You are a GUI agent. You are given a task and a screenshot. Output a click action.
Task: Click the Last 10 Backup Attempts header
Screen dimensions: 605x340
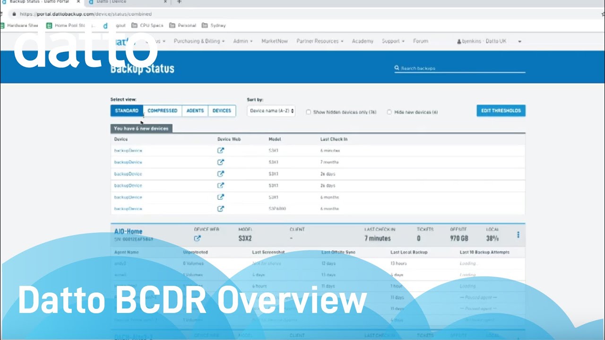[484, 252]
